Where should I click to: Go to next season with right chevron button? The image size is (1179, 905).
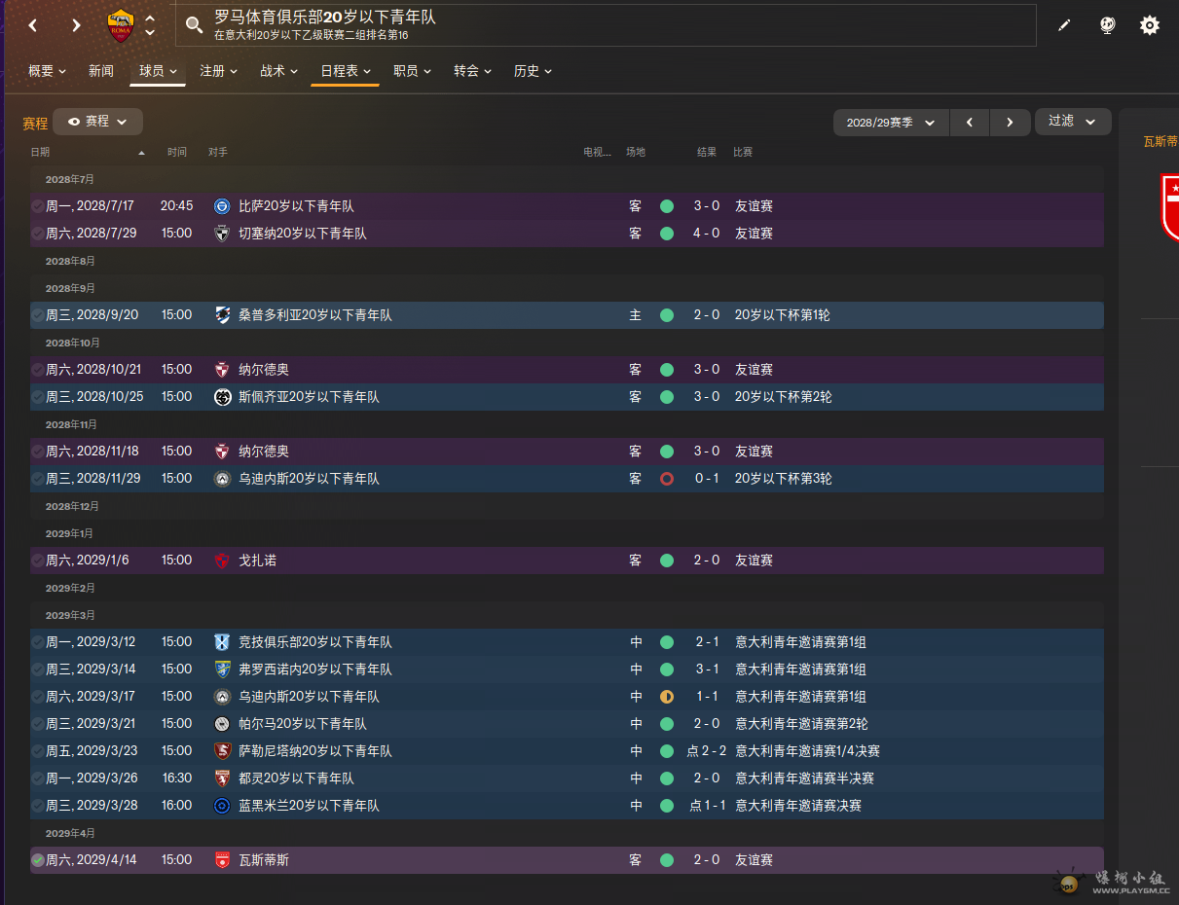1010,123
